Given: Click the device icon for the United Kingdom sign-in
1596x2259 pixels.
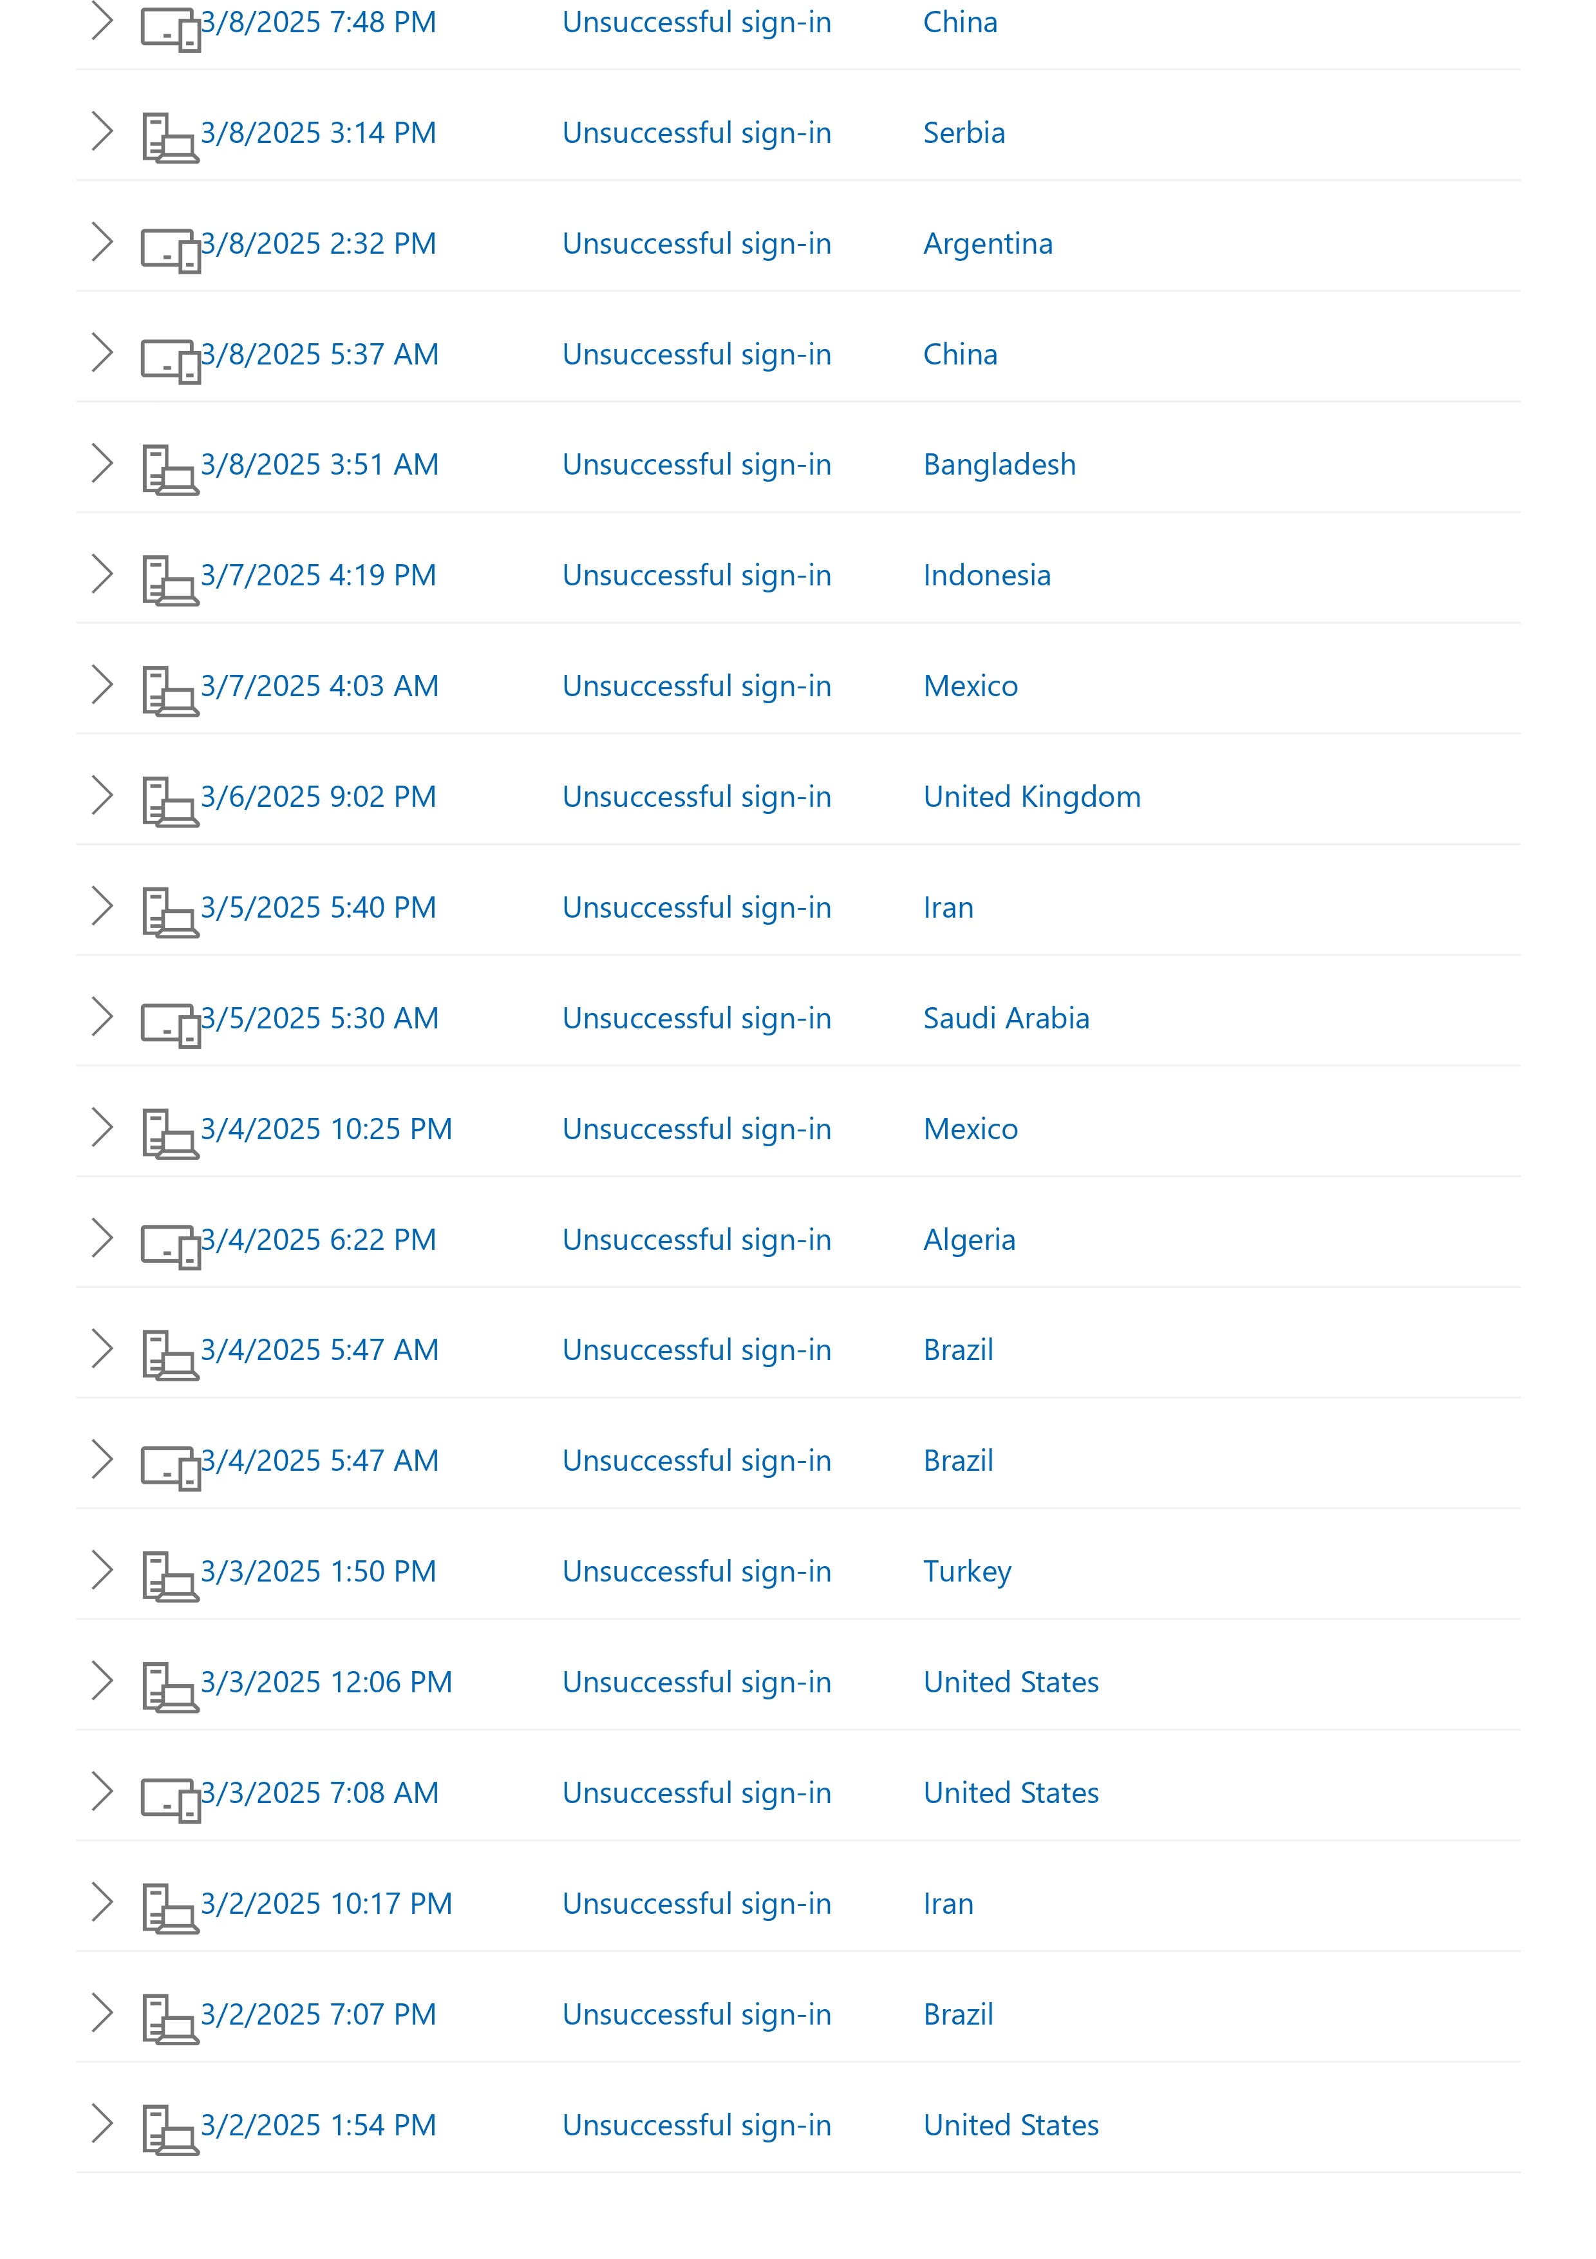Looking at the screenshot, I should click(x=170, y=802).
